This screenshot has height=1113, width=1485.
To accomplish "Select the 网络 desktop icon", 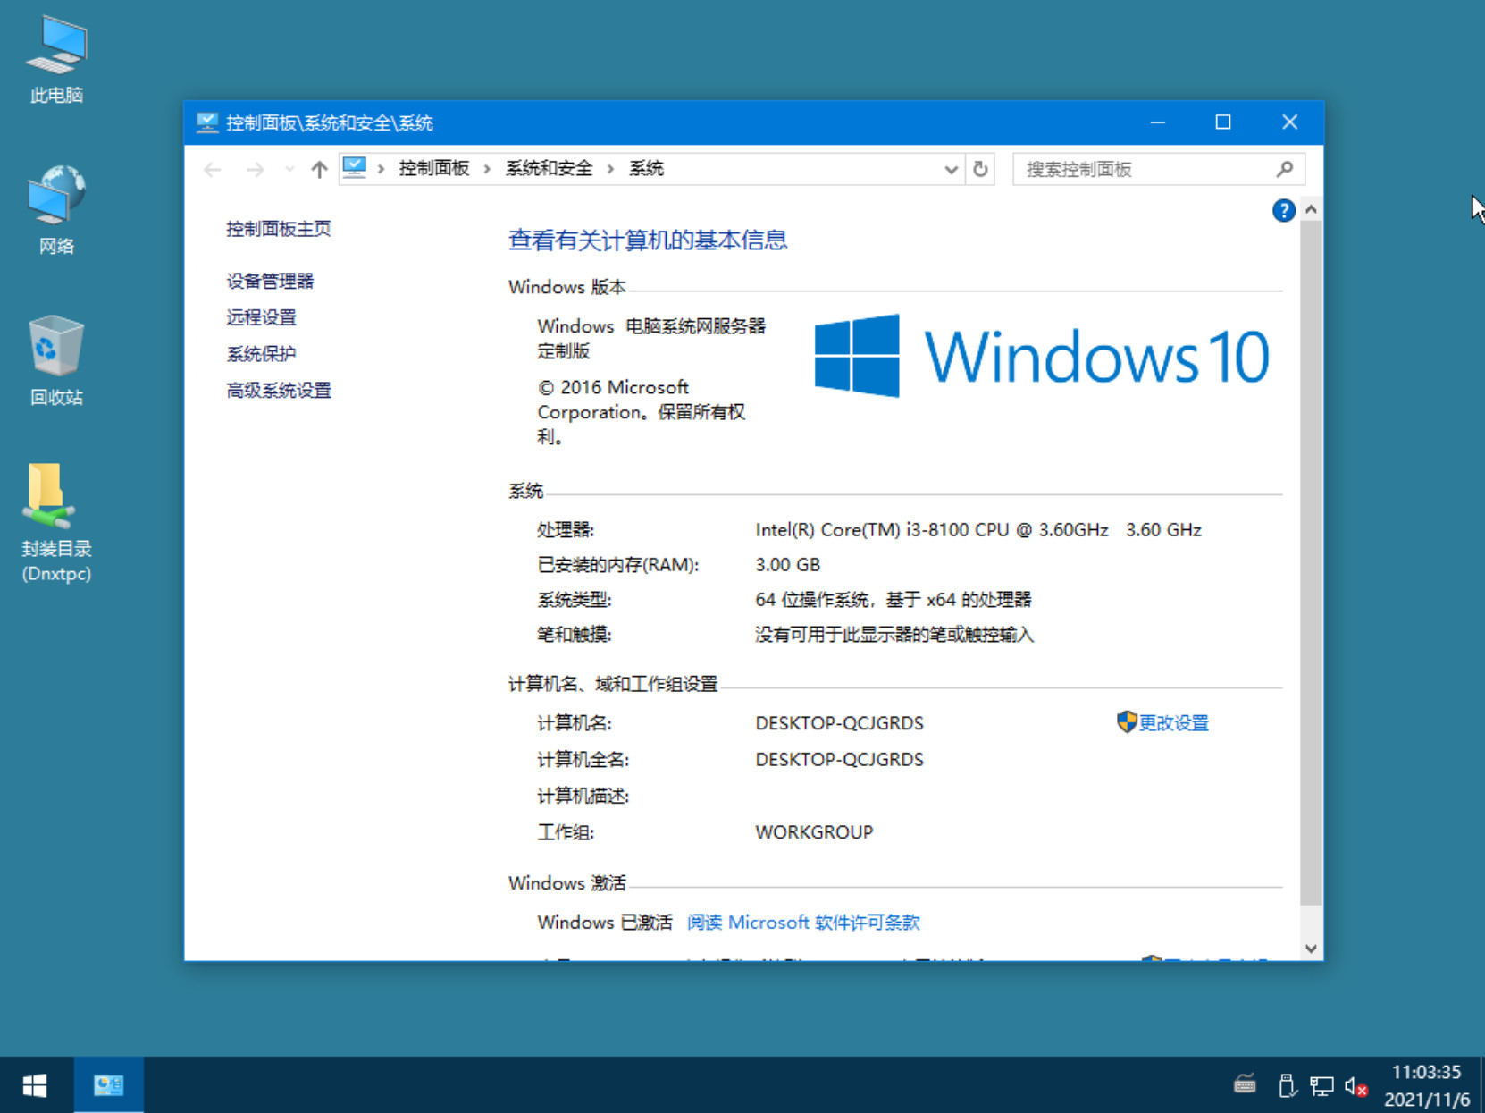I will (x=56, y=211).
